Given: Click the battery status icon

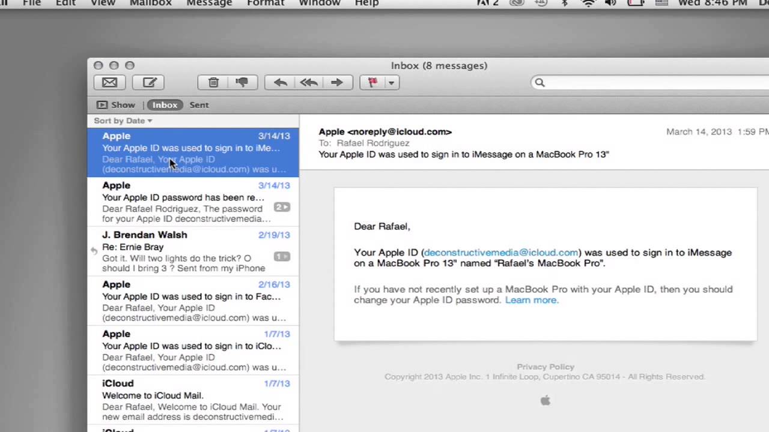Looking at the screenshot, I should [636, 3].
